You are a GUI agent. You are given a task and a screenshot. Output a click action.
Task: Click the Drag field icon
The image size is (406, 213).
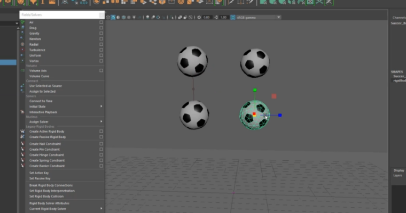click(x=22, y=28)
